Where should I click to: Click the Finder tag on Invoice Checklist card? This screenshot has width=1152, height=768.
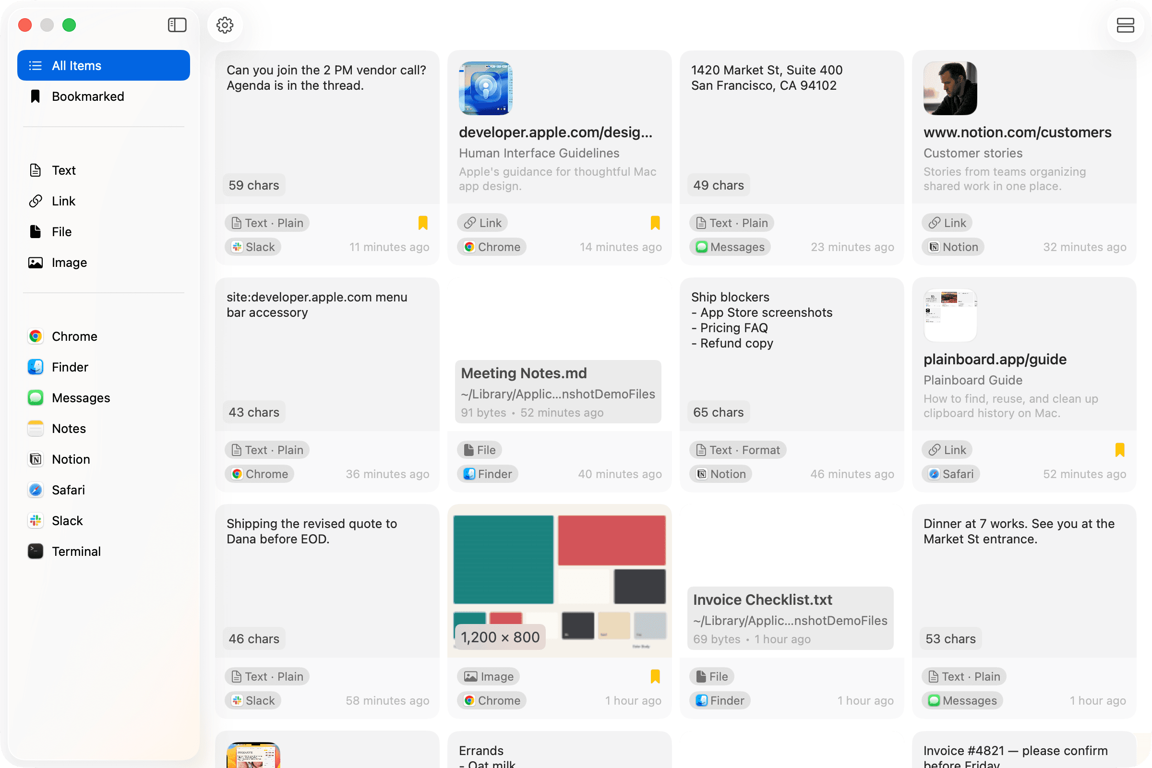(720, 700)
